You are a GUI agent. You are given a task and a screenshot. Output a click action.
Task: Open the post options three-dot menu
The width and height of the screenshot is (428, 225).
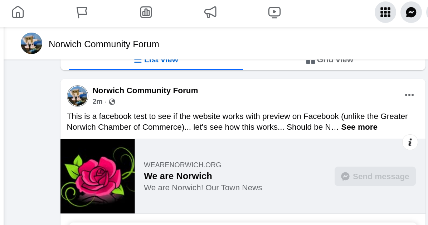[409, 95]
